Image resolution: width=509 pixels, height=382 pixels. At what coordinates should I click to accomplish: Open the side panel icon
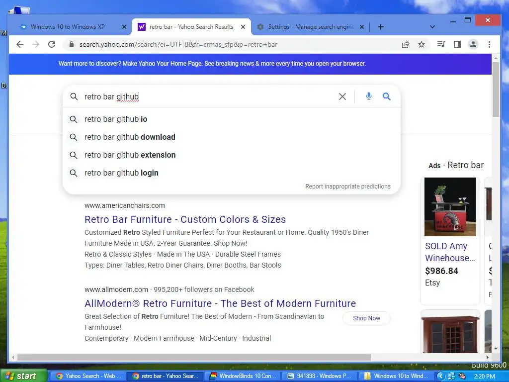pyautogui.click(x=457, y=44)
